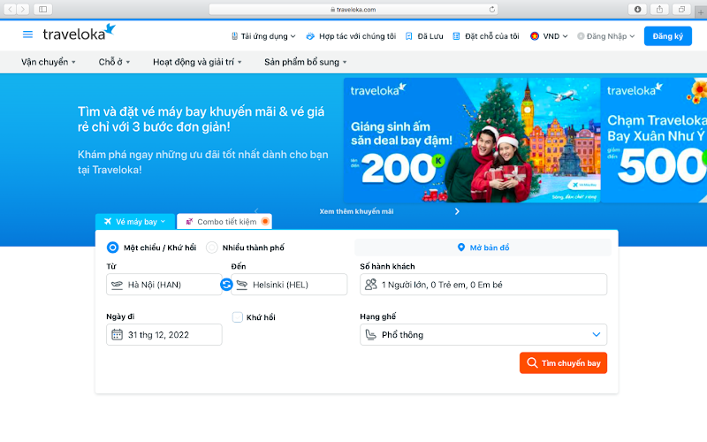Image resolution: width=707 pixels, height=442 pixels.
Task: Click the Tìm chuyến bay search button
Action: pos(563,362)
